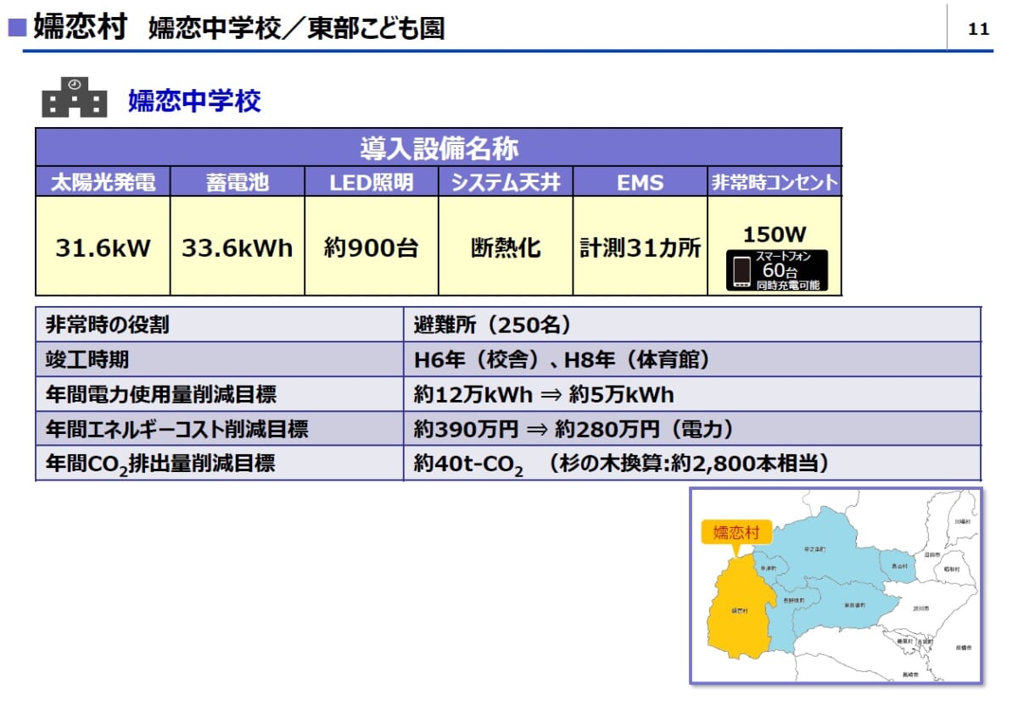Click the 31.6kW value cell
Image resolution: width=1018 pixels, height=706 pixels.
click(x=103, y=247)
